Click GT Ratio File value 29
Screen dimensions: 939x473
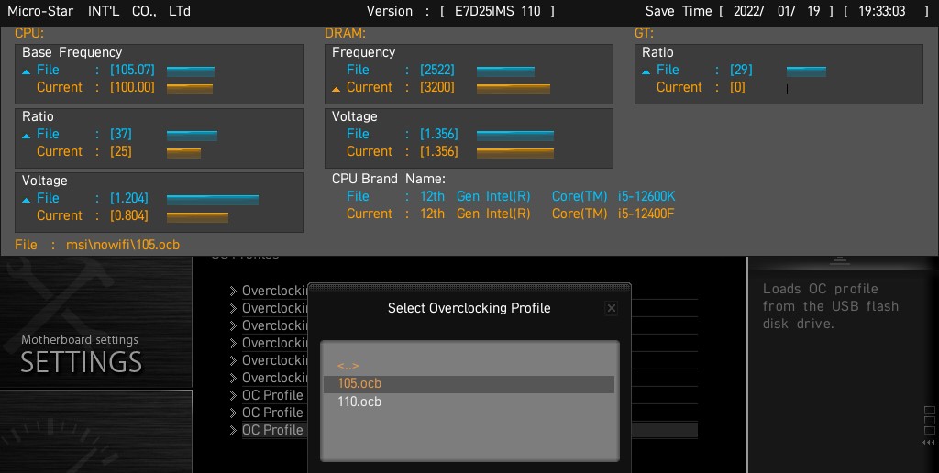(741, 70)
